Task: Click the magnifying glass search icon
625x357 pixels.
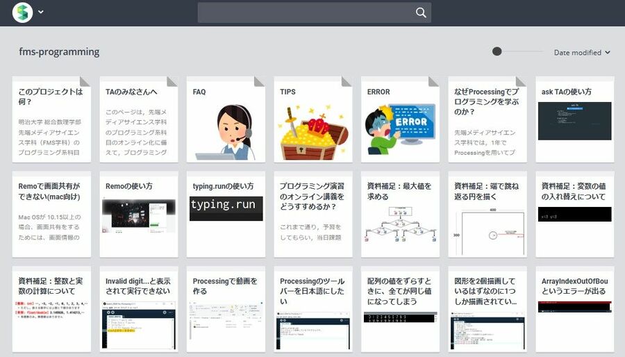Action: (x=421, y=13)
